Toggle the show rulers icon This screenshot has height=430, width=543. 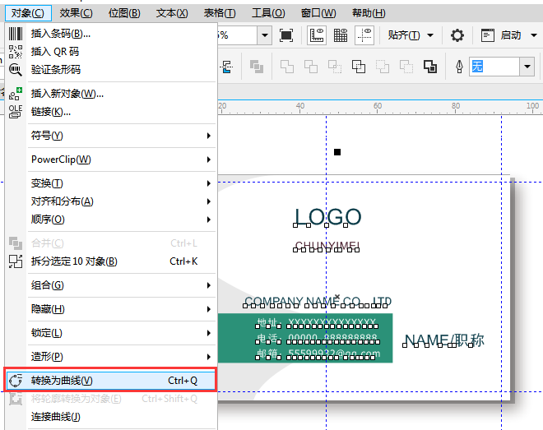tap(317, 35)
